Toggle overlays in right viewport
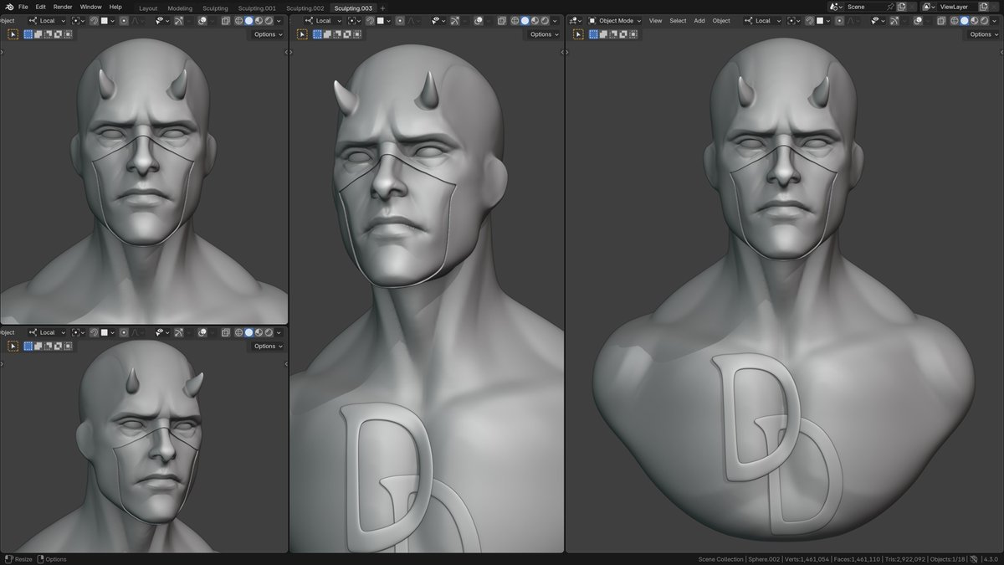This screenshot has width=1004, height=565. coord(917,20)
